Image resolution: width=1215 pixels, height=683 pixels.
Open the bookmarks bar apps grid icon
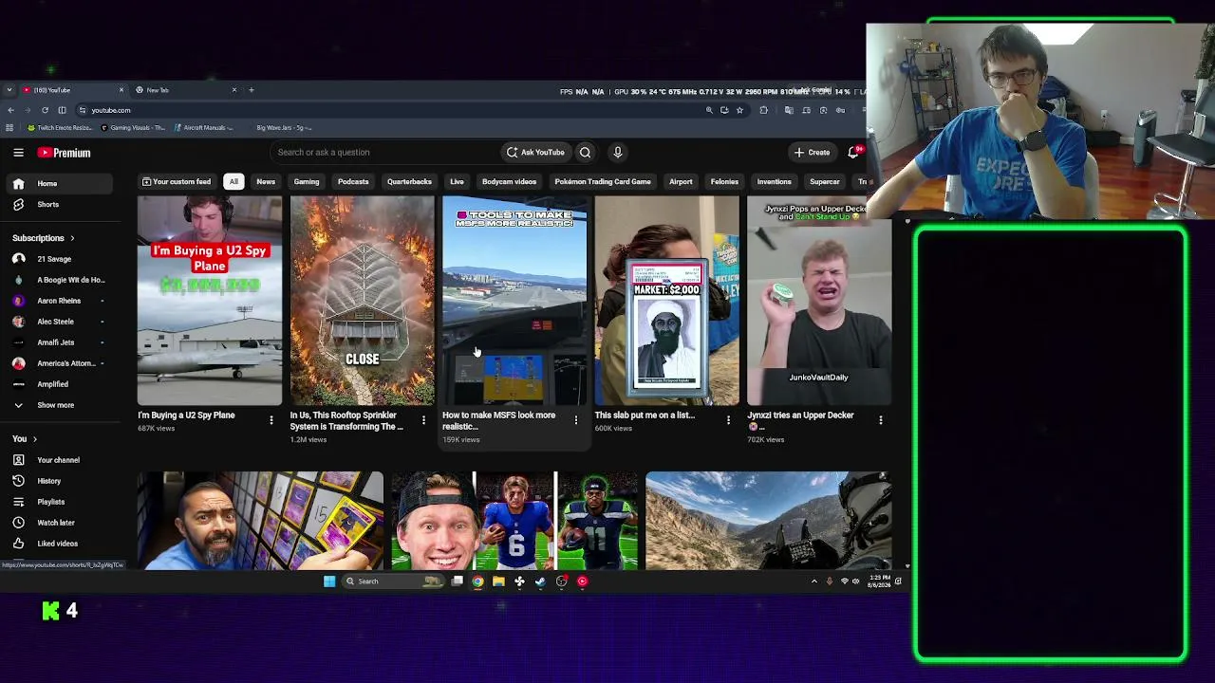click(10, 127)
